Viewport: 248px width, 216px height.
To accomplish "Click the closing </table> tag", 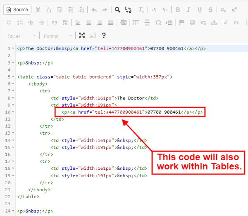I will coord(28,197).
